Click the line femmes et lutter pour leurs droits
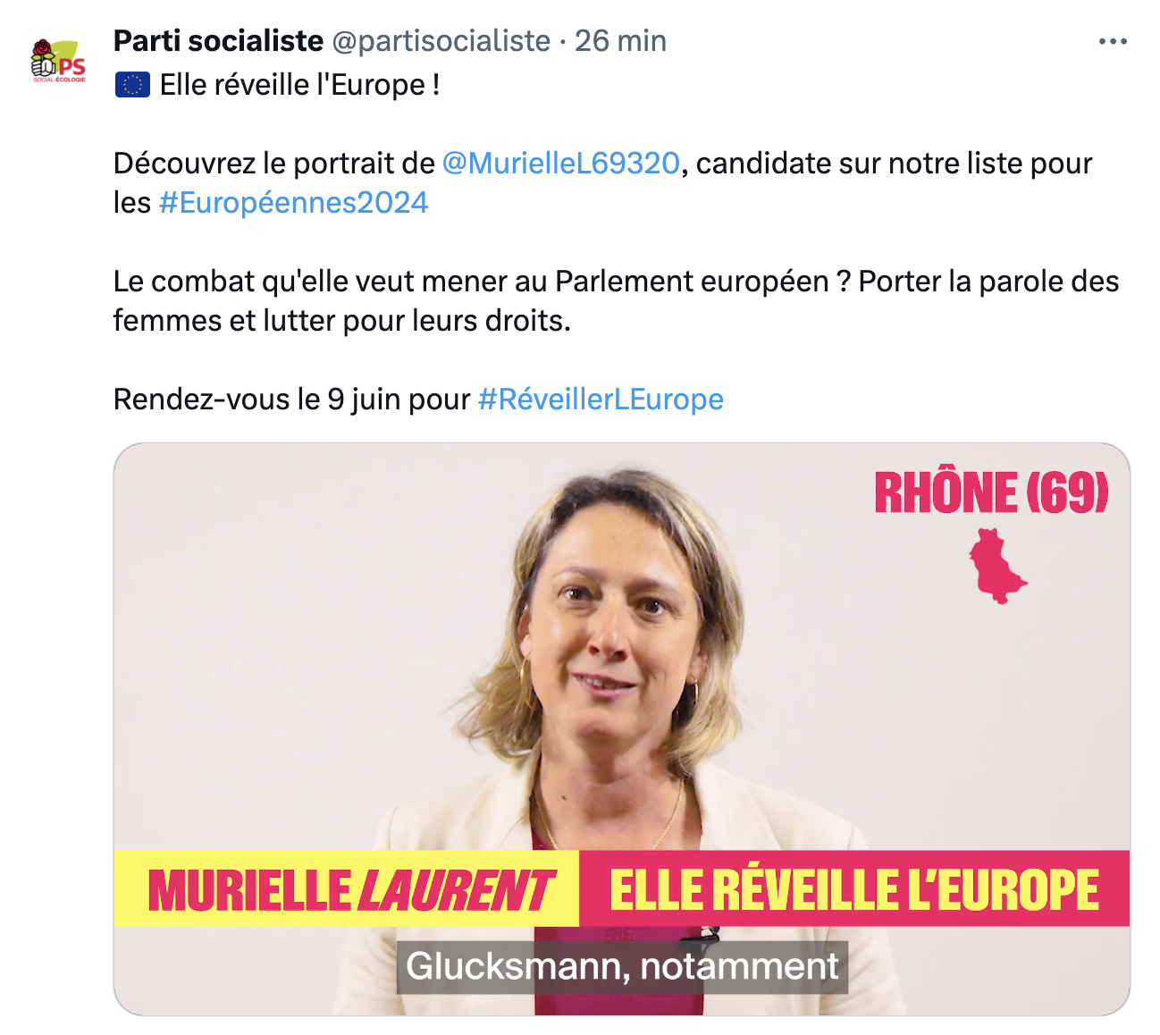Image resolution: width=1160 pixels, height=1035 pixels. click(341, 321)
